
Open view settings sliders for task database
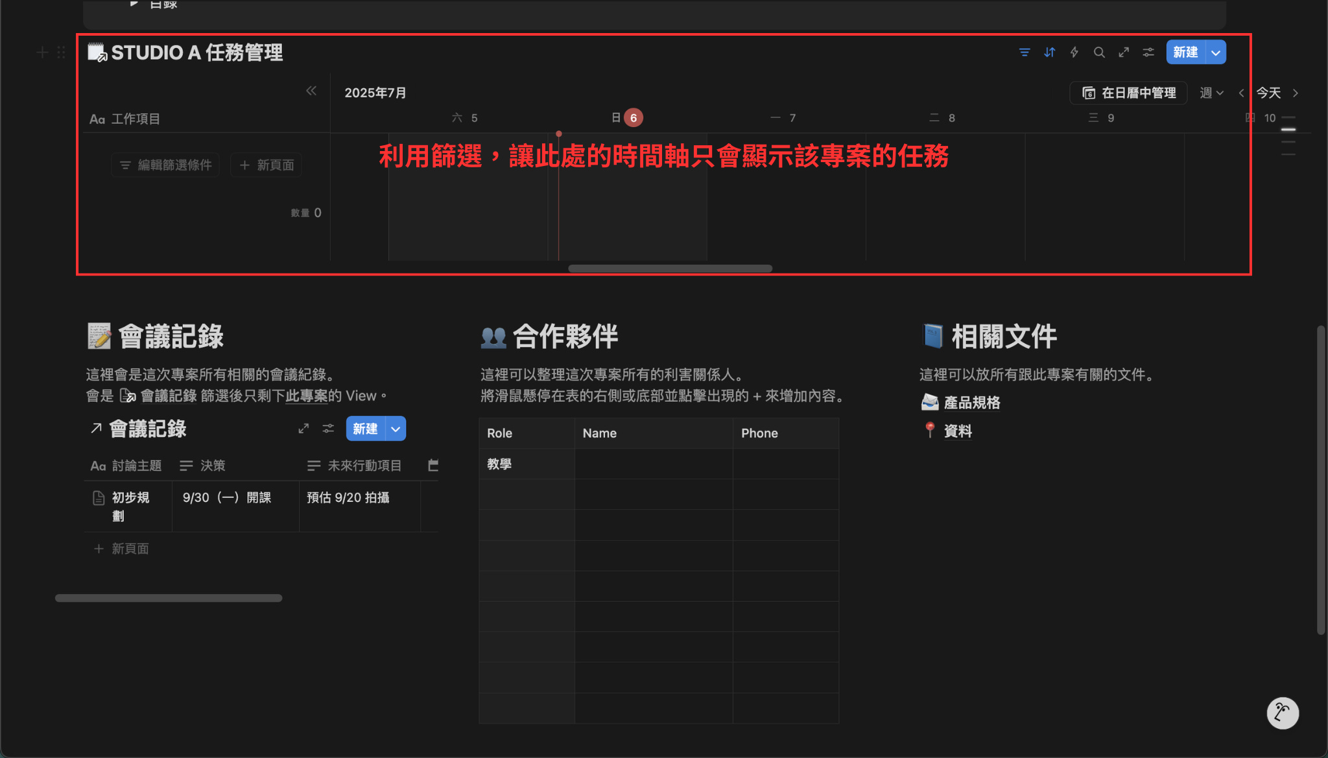pyautogui.click(x=1148, y=53)
